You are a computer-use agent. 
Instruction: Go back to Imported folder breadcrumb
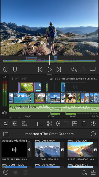point(32,134)
